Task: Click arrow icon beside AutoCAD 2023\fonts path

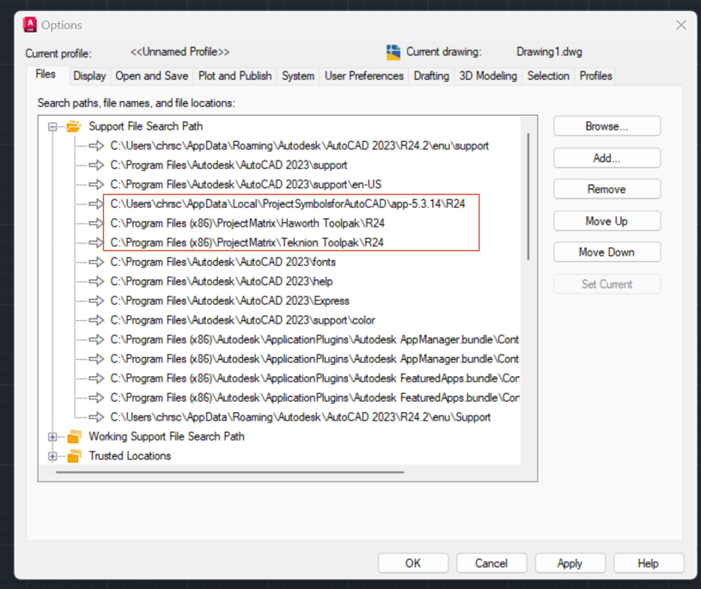Action: coord(96,262)
